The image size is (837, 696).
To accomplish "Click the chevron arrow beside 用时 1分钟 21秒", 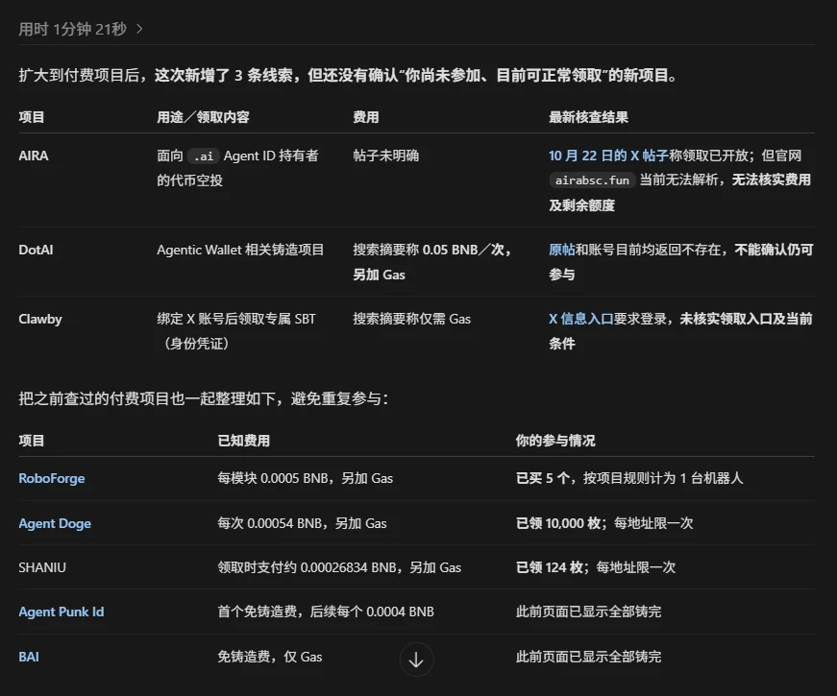I will [139, 29].
